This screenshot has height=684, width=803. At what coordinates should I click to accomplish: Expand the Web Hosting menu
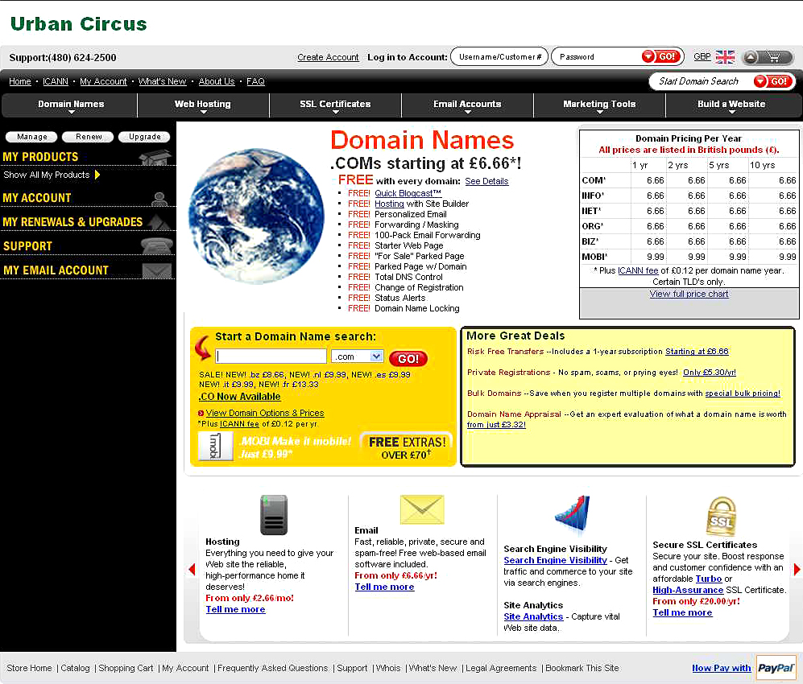tap(203, 105)
